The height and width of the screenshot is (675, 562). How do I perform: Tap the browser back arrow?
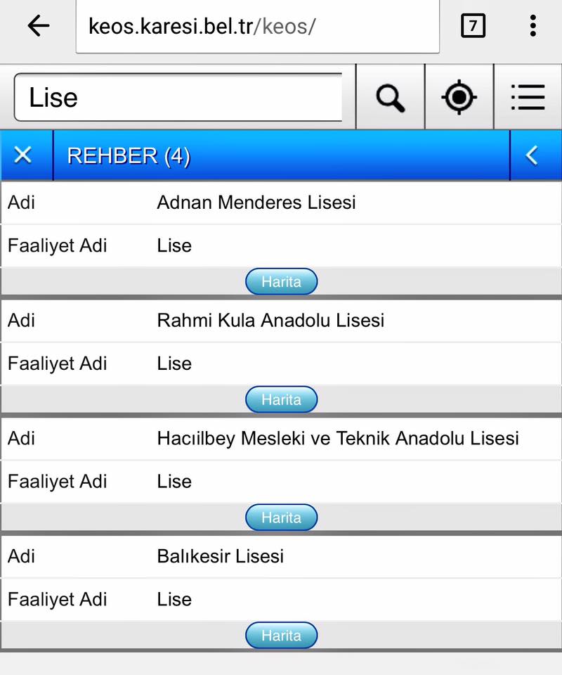click(39, 26)
